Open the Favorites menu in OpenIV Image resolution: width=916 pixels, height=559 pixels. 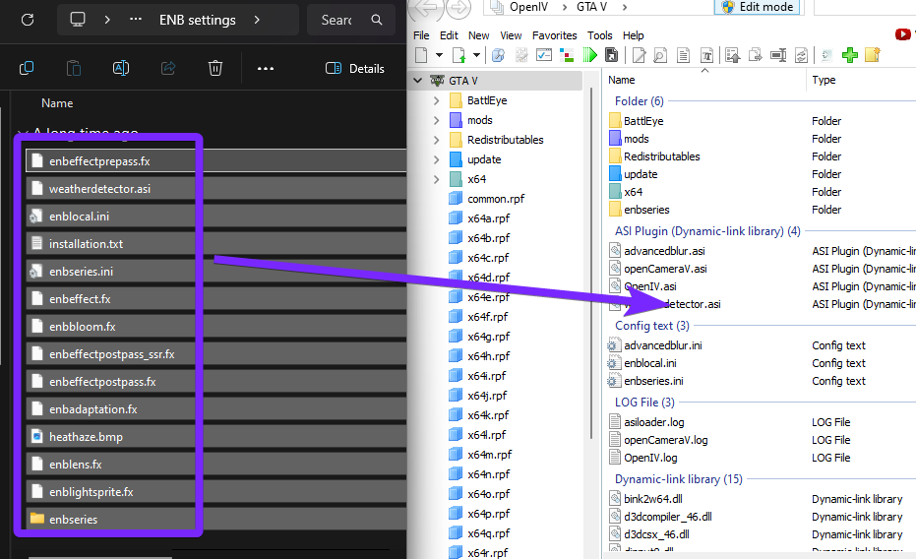(x=554, y=35)
